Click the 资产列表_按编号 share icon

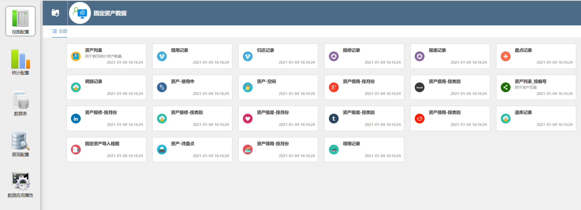506,87
